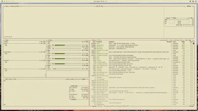Select the systemd-hostnamed process row
Viewport: 198px width, 111px height.
[x=142, y=55]
